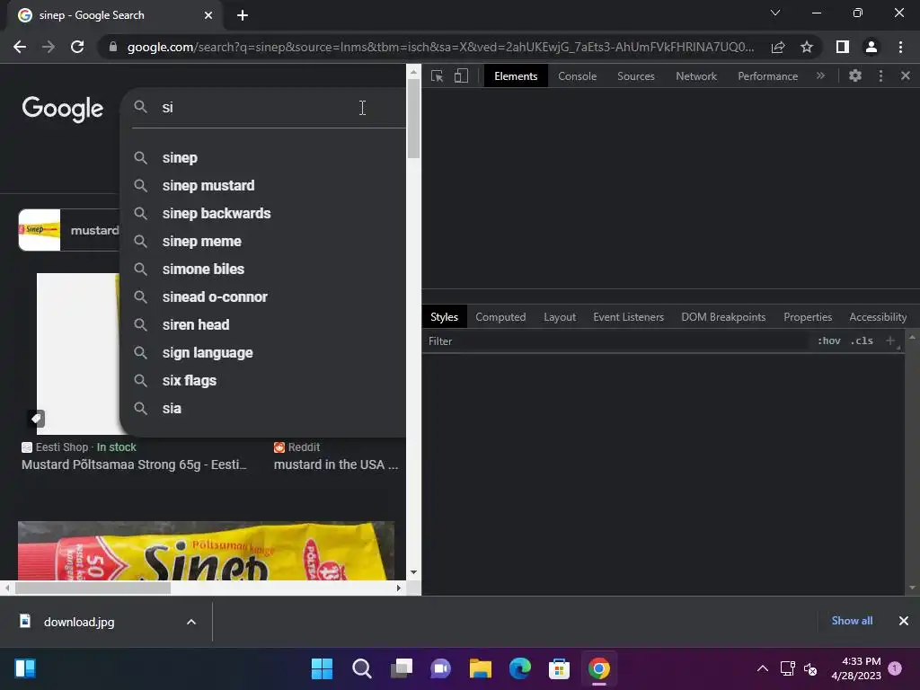The width and height of the screenshot is (920, 690).
Task: Go back with the browser back arrow
Action: tap(20, 47)
